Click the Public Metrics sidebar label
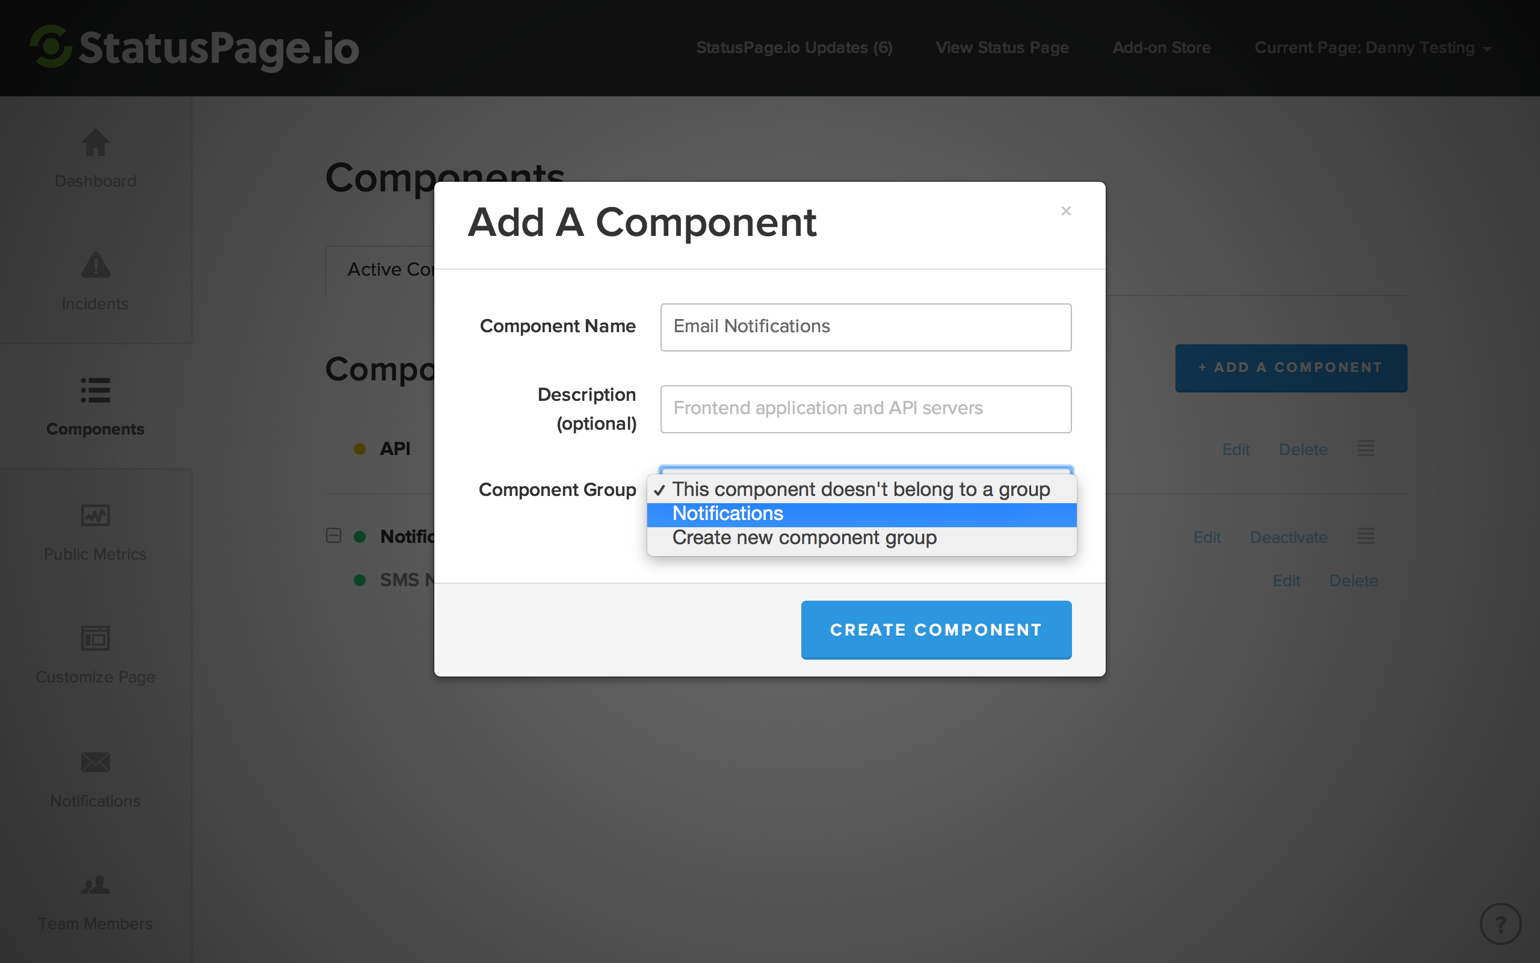The height and width of the screenshot is (963, 1540). (96, 554)
